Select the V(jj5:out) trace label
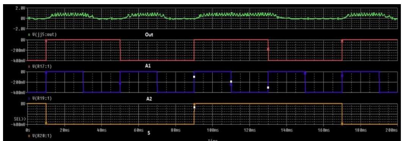Image resolution: width=402 pixels, height=141 pixels. click(44, 34)
